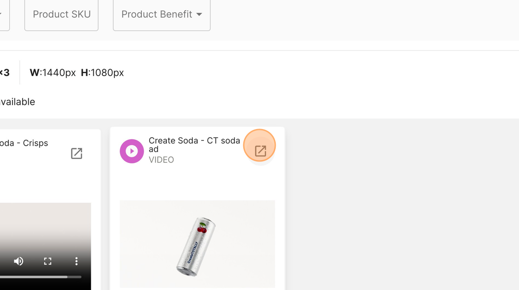Expand the Product Benefit dropdown
Screen dimensions: 519x290
point(162,14)
